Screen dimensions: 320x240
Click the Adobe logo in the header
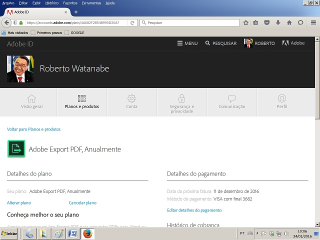pyautogui.click(x=293, y=43)
